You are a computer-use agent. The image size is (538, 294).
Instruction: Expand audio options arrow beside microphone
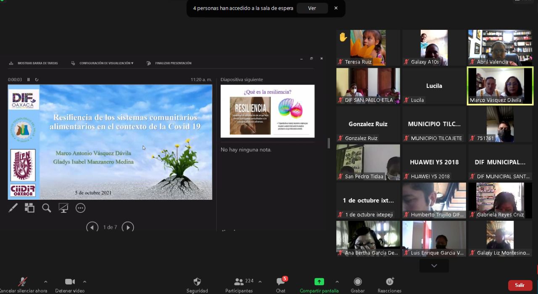pyautogui.click(x=45, y=282)
